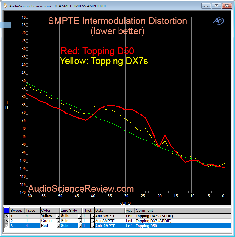
Task: Click the Trace column header
Action: pyautogui.click(x=33, y=211)
